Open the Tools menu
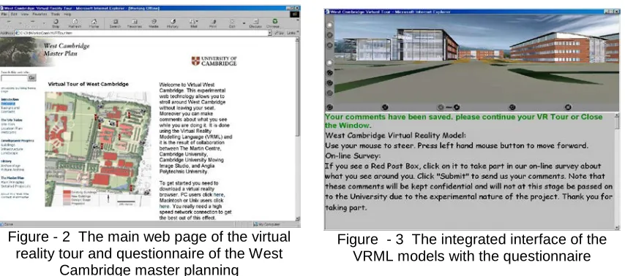Viewport: 625px width, 276px height. (x=56, y=14)
